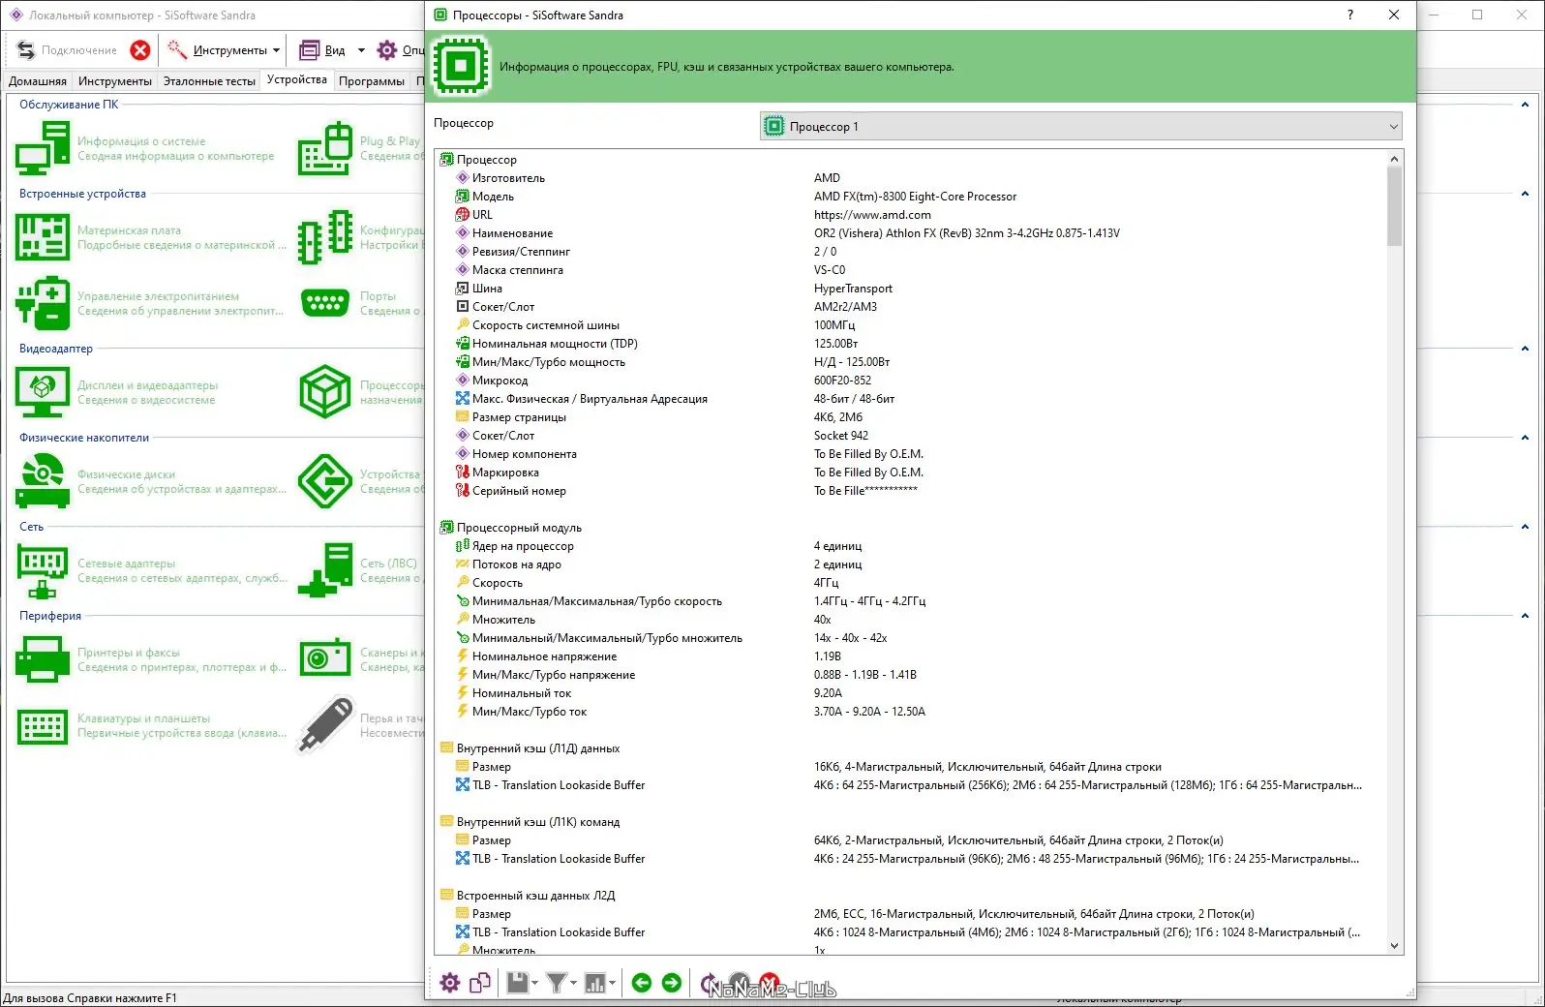Open the Ports (Порты) module icon

pyautogui.click(x=324, y=303)
